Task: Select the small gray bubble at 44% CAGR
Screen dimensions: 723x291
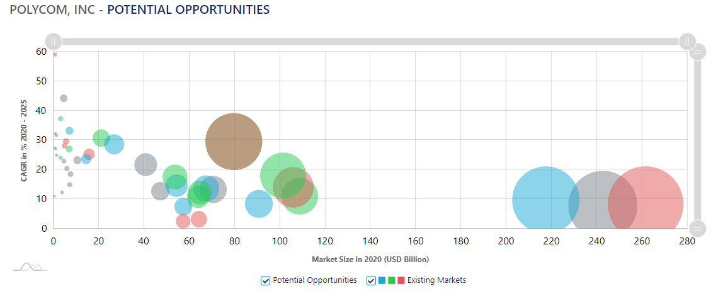Action: [x=64, y=98]
